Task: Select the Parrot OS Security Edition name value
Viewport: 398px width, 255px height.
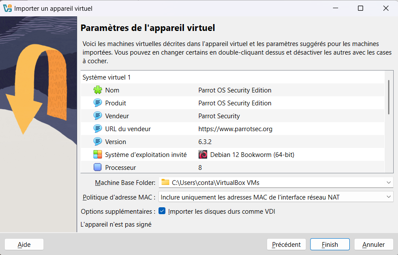Action: [x=235, y=90]
